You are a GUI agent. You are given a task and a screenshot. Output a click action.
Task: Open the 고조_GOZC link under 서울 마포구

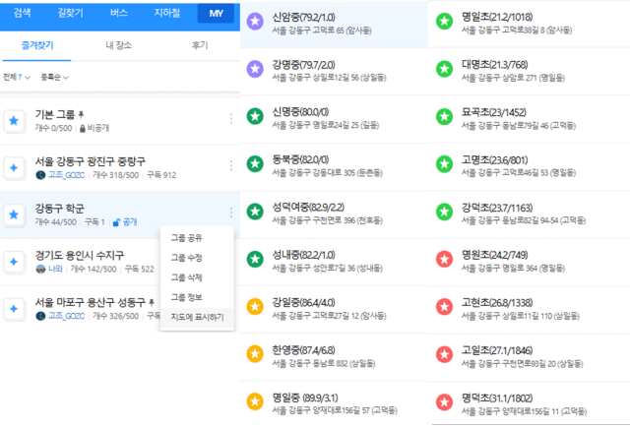point(66,316)
